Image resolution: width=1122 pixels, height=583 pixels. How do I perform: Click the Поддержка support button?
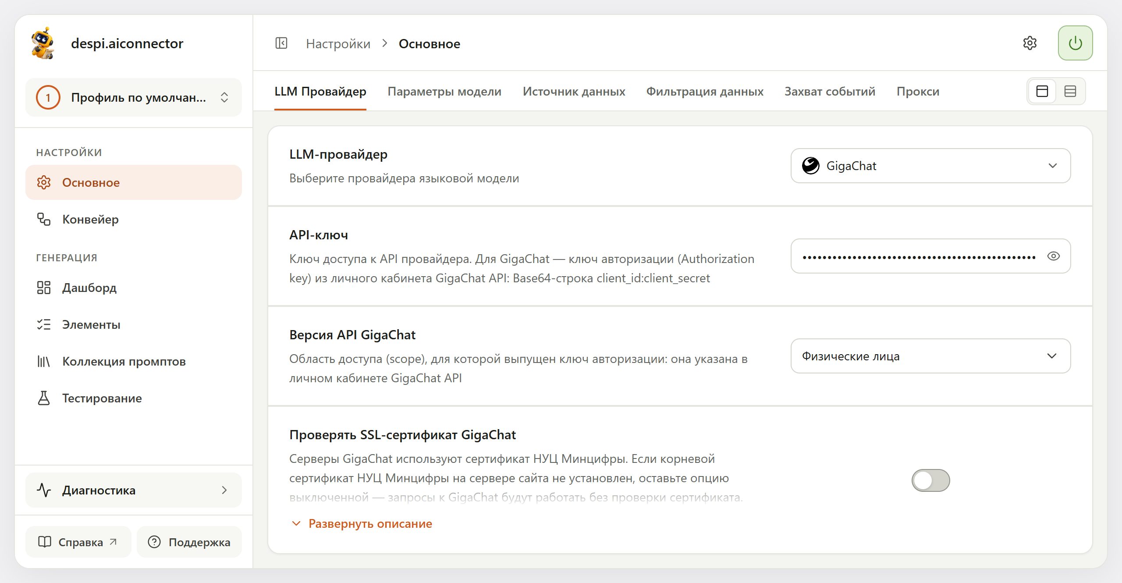pos(189,542)
